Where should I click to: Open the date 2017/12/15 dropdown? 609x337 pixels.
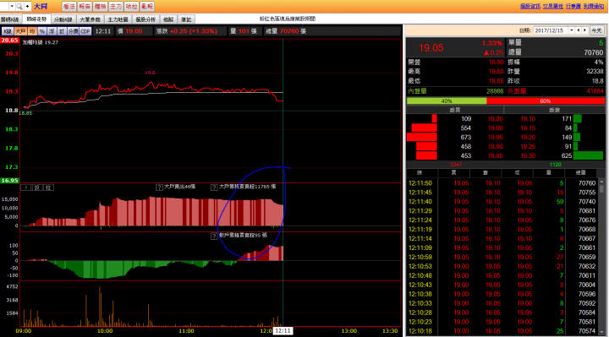coord(571,30)
